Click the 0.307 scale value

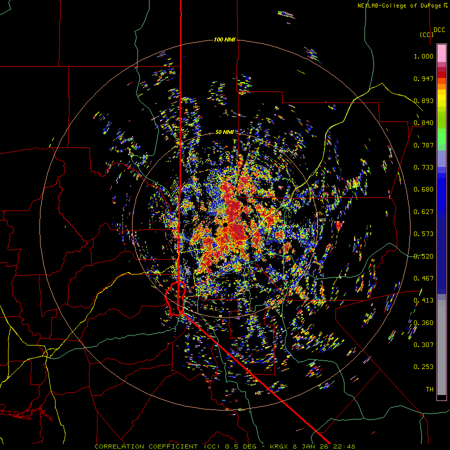pos(423,344)
